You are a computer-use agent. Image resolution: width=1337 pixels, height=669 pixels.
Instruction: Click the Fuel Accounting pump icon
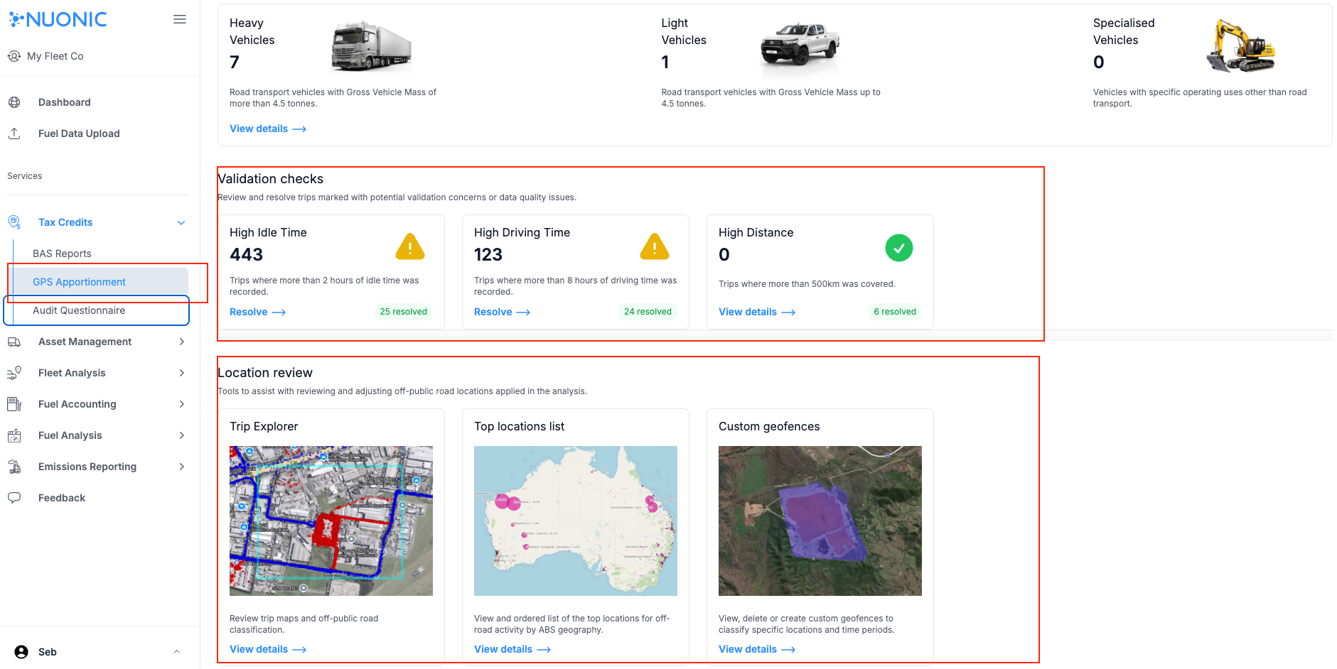(14, 404)
